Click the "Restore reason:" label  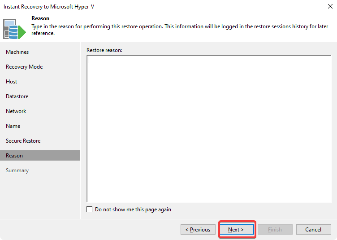pos(104,50)
